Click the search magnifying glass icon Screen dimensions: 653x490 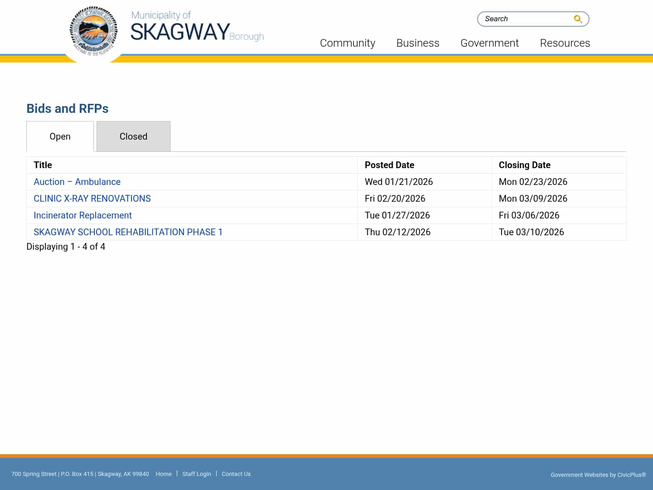tap(578, 19)
